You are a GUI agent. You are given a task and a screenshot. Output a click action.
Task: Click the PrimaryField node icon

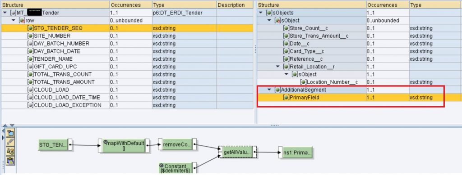point(286,98)
